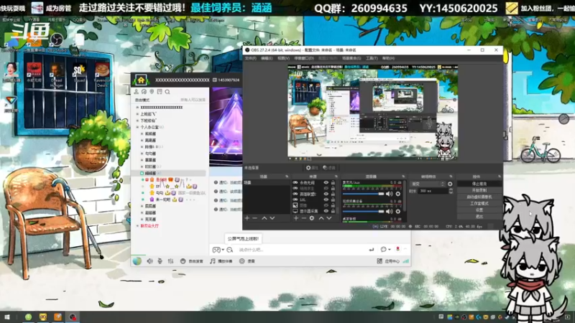Viewport: 575px width, 323px height.
Task: Adjust second mixer channel volume slider
Action: tap(363, 211)
